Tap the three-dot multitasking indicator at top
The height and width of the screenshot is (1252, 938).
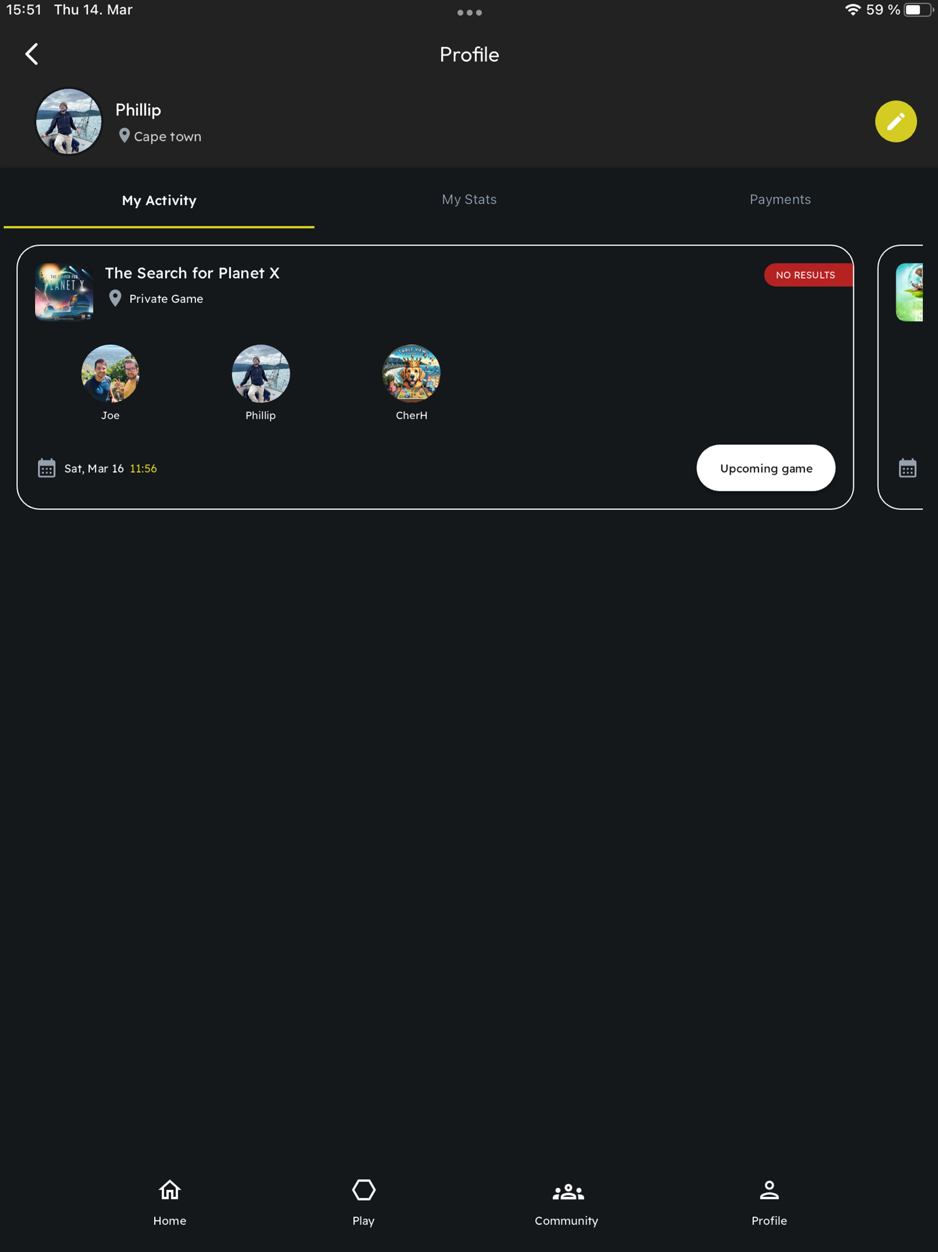coord(469,12)
